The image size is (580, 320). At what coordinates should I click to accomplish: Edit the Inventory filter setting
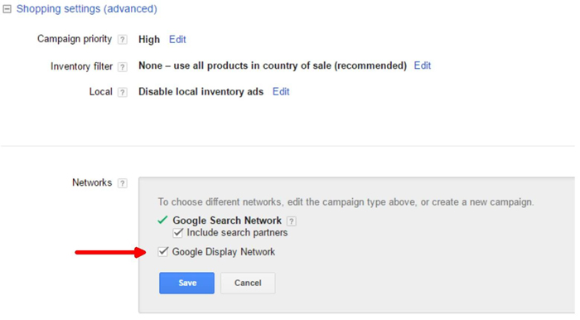tap(423, 65)
